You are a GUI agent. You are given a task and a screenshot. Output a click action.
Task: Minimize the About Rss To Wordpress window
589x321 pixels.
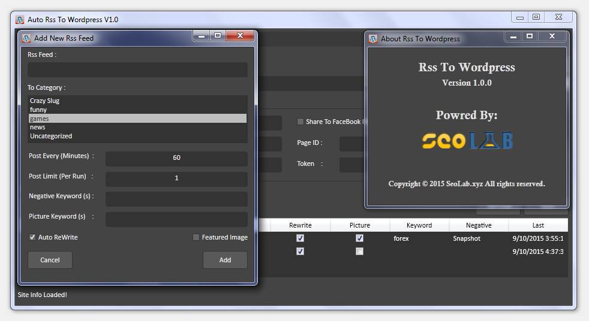[x=513, y=37]
